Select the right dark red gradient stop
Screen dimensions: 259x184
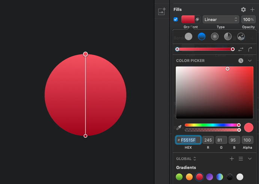click(232, 49)
